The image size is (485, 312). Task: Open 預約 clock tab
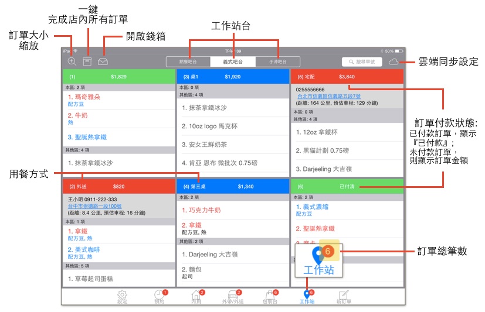[160, 297]
